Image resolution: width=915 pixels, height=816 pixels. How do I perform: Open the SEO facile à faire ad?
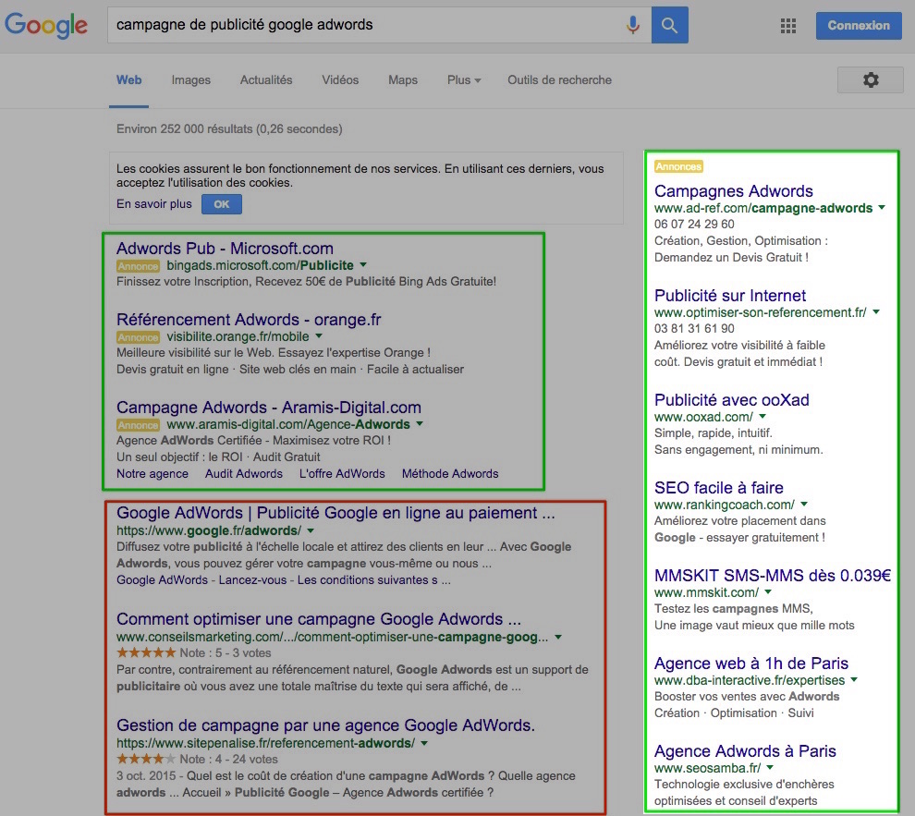(x=719, y=488)
